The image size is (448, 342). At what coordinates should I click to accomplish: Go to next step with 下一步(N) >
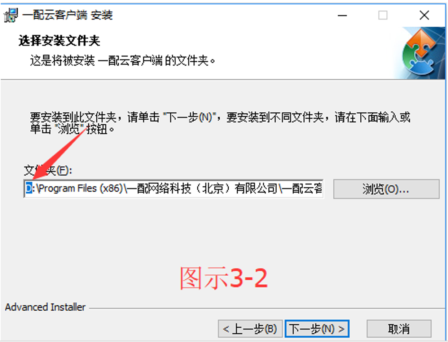(x=317, y=329)
